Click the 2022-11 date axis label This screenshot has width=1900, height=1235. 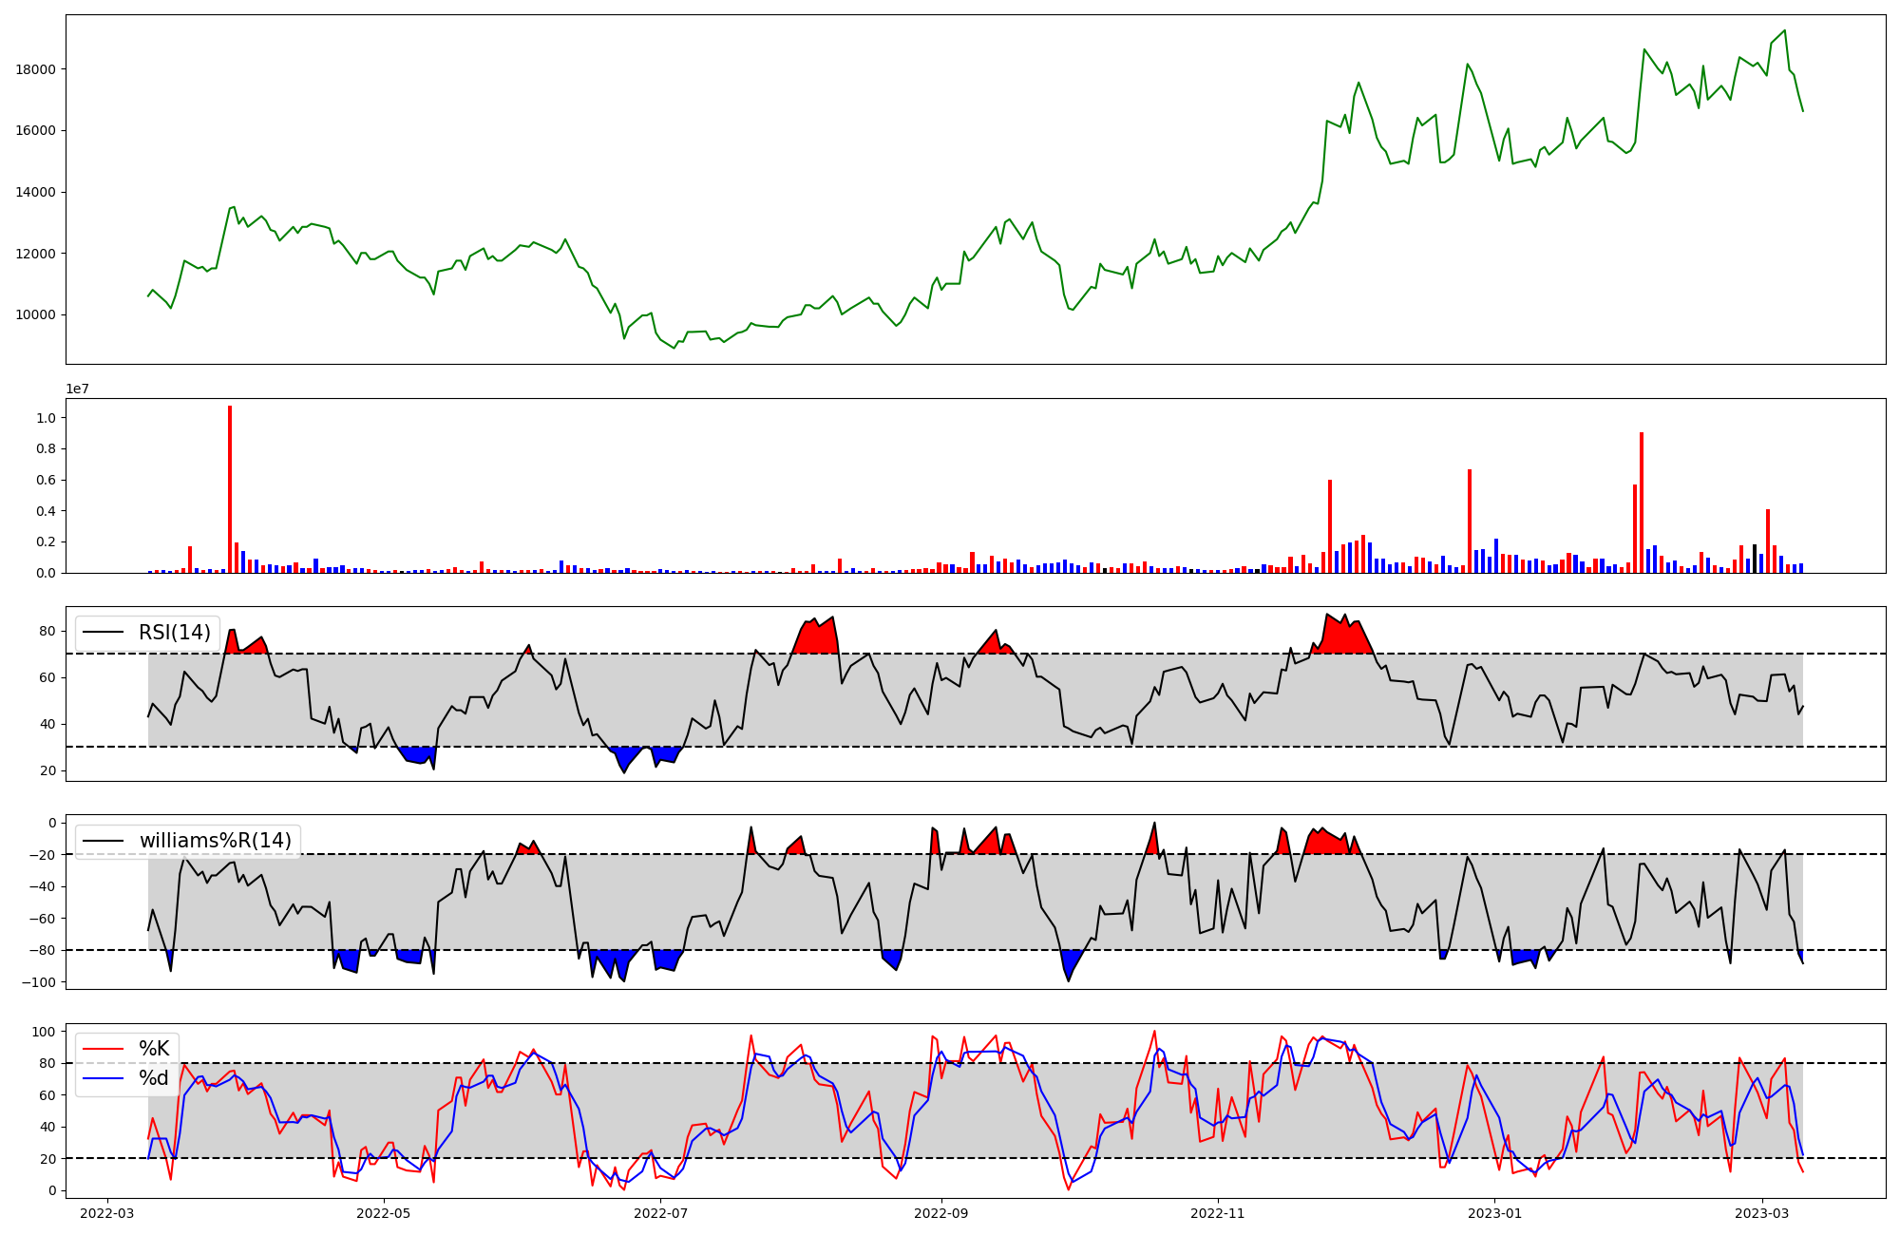click(x=1218, y=1213)
